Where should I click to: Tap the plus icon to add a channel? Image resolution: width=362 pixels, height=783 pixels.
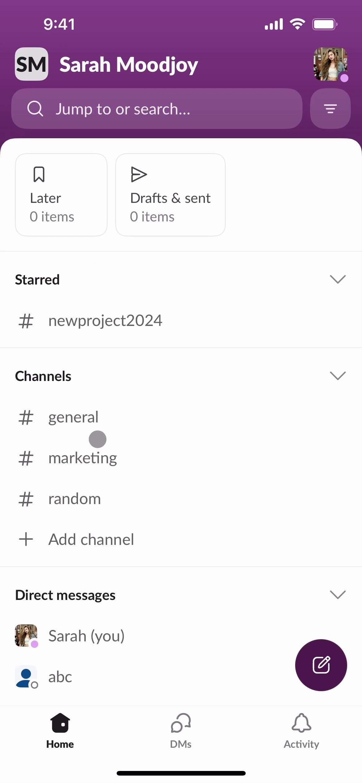coord(26,539)
